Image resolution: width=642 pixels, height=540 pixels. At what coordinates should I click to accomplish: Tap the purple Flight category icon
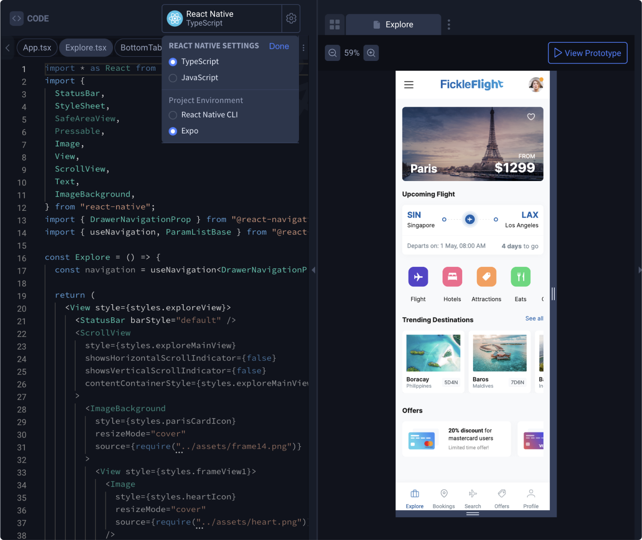pos(418,277)
